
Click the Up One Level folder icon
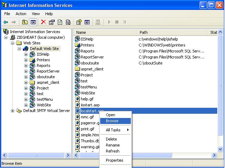[25, 22]
